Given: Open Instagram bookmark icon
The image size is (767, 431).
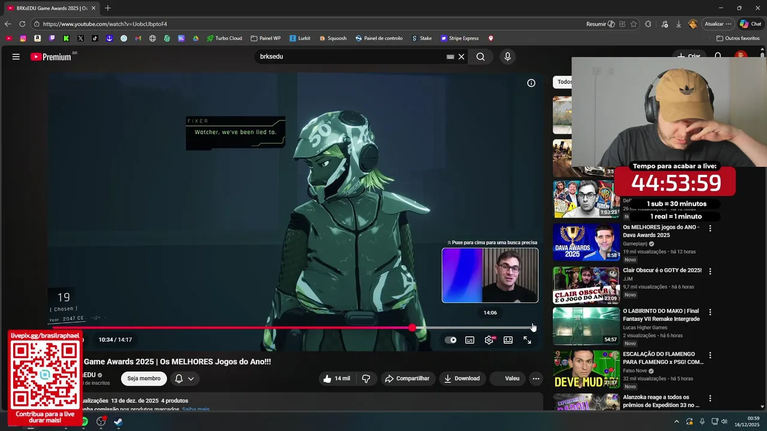Looking at the screenshot, I should pyautogui.click(x=23, y=38).
